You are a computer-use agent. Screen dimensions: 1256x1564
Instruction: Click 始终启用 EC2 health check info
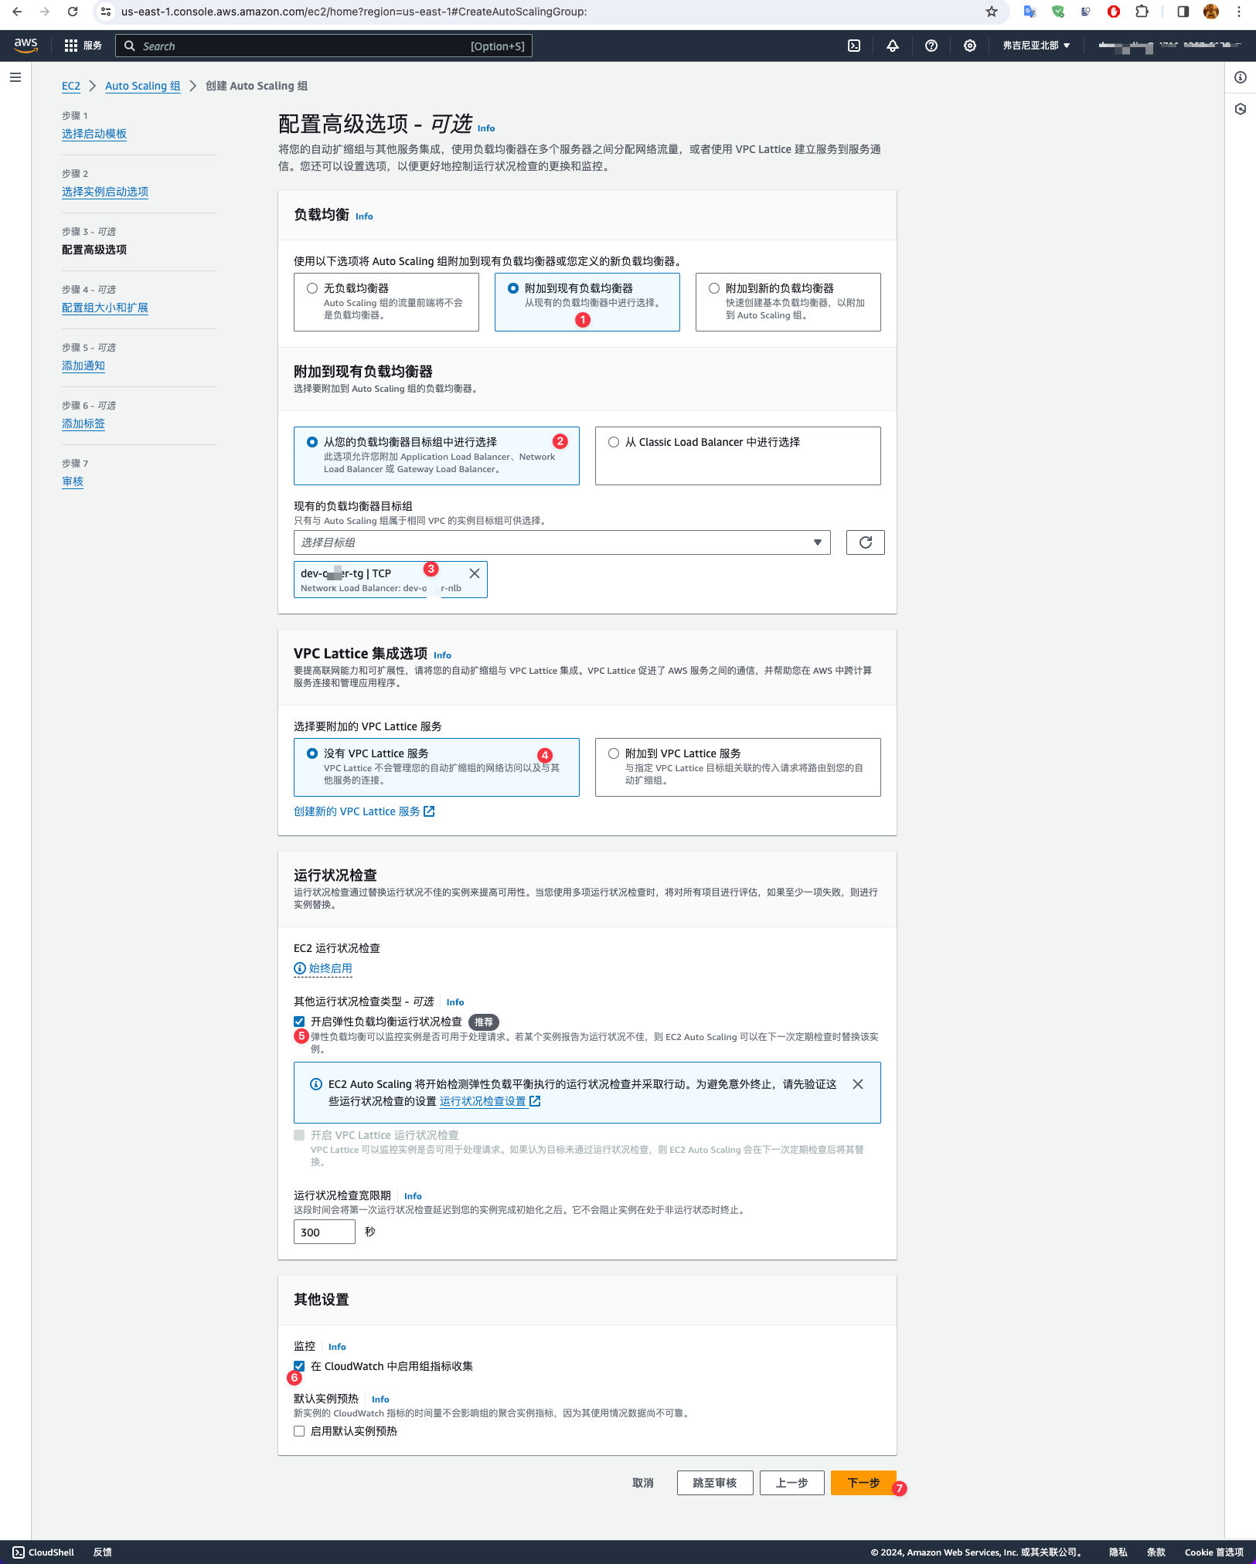pos(323,968)
